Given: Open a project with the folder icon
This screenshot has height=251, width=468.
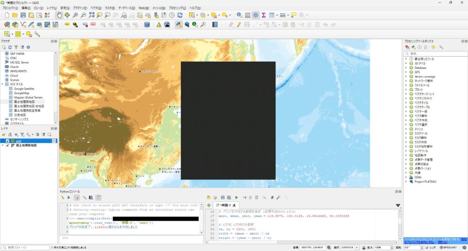Looking at the screenshot, I should point(15,15).
